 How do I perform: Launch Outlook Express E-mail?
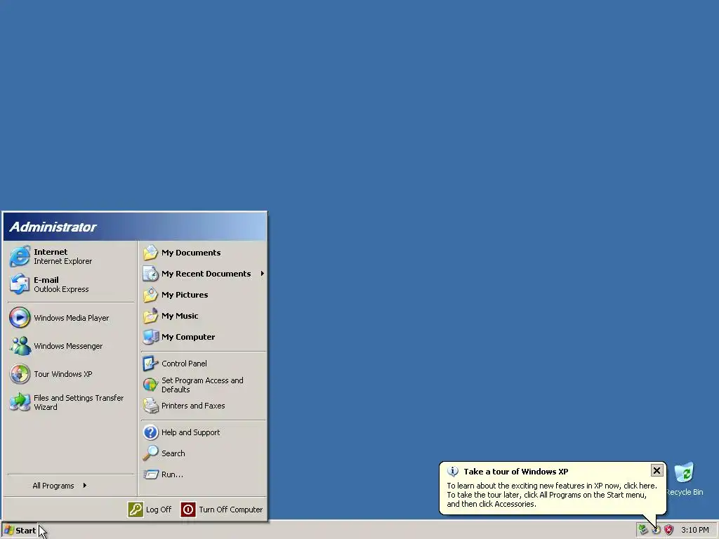(71, 284)
